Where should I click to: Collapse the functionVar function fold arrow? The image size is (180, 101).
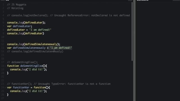(5, 88)
